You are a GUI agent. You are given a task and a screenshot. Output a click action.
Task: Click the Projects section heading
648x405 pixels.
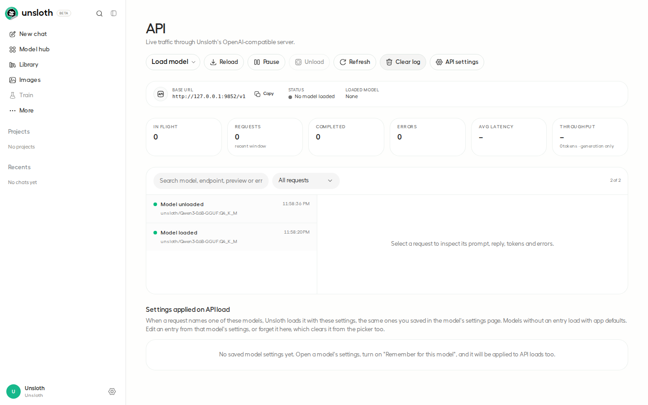[x=19, y=132]
